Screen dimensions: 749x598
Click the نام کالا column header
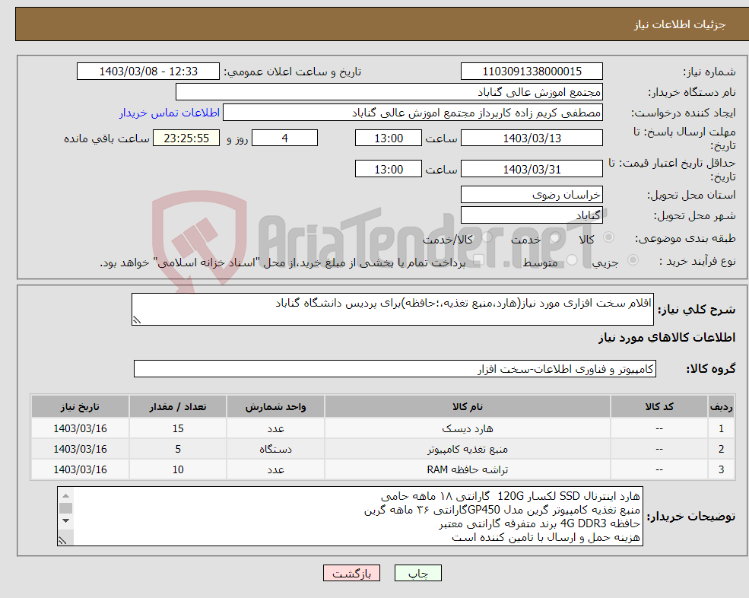[467, 407]
